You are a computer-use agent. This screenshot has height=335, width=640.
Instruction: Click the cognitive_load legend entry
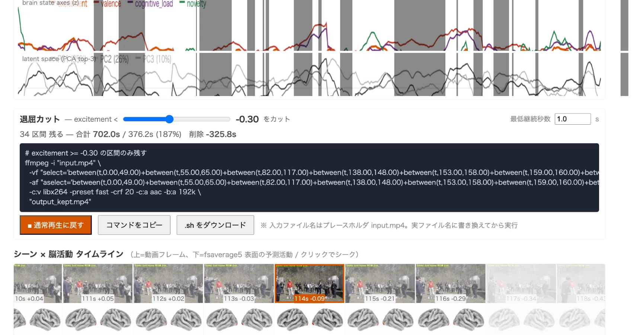(x=150, y=4)
